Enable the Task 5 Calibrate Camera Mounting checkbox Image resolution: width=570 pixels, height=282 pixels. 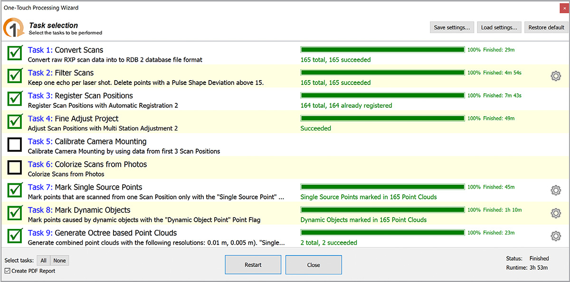pyautogui.click(x=15, y=145)
